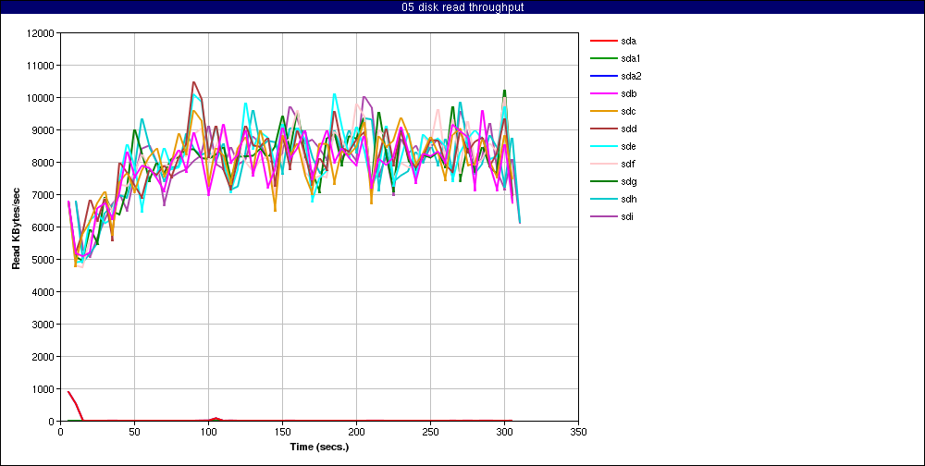Click the 10000 y-axis tick label

point(43,98)
